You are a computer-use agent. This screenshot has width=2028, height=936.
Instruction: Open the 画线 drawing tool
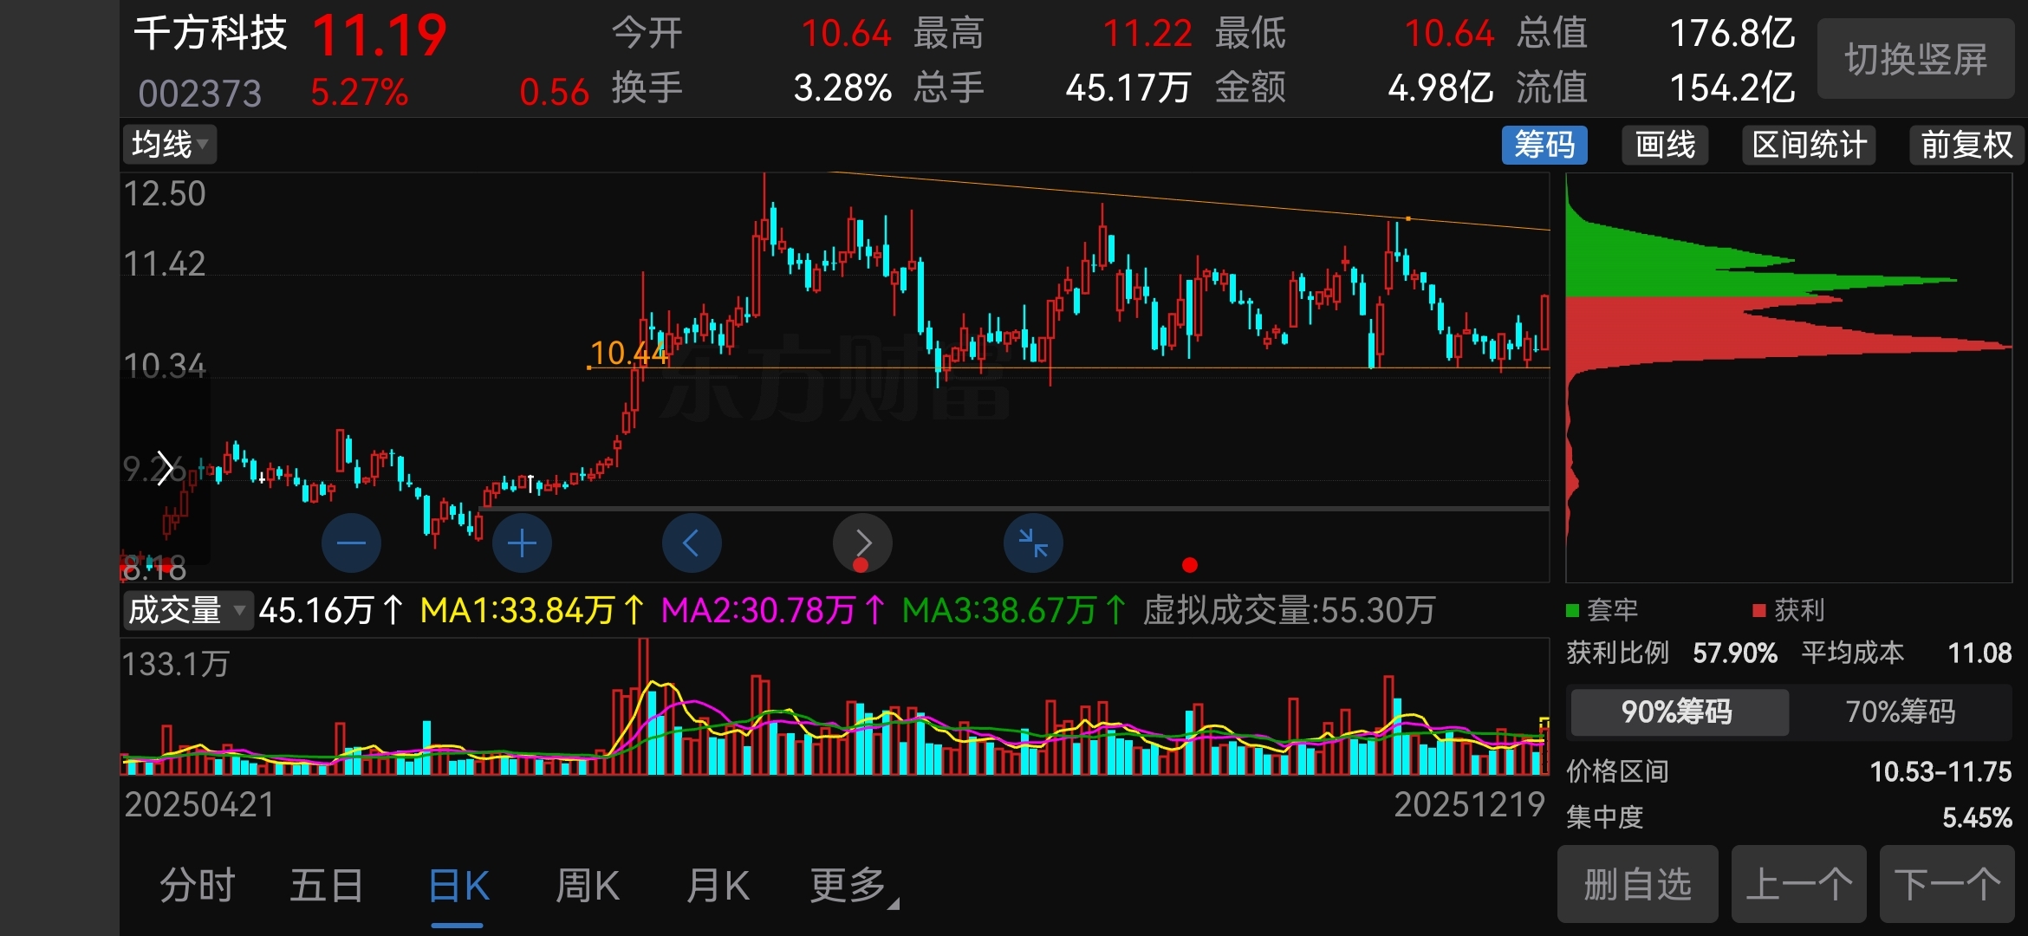click(x=1665, y=145)
